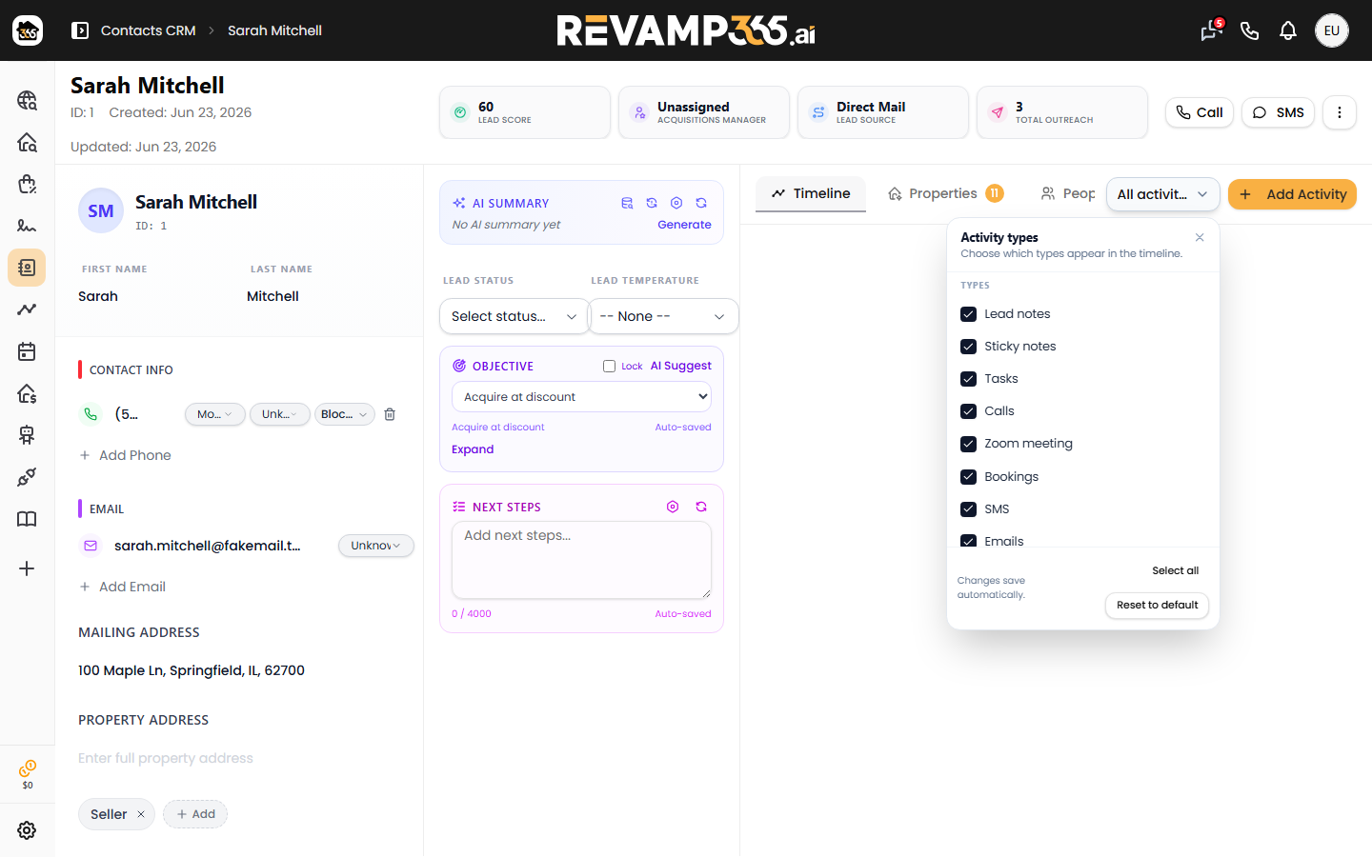Image resolution: width=1372 pixels, height=857 pixels.
Task: Click the Add next steps text area
Action: pos(581,560)
